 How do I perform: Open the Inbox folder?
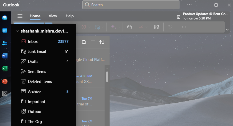[44, 41]
